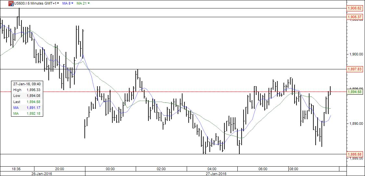Click the High 1,895.33 row
Screen dimensions: 365x176
pos(27,90)
